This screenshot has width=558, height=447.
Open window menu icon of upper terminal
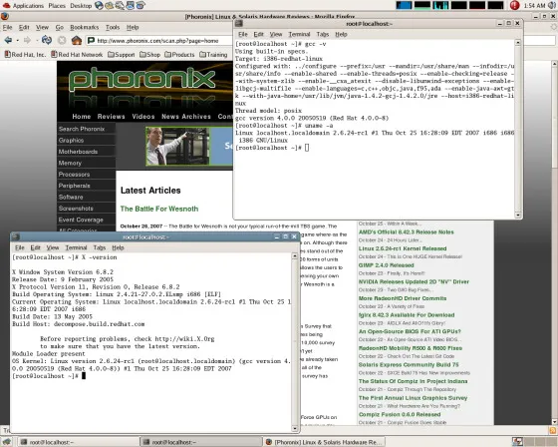(239, 24)
